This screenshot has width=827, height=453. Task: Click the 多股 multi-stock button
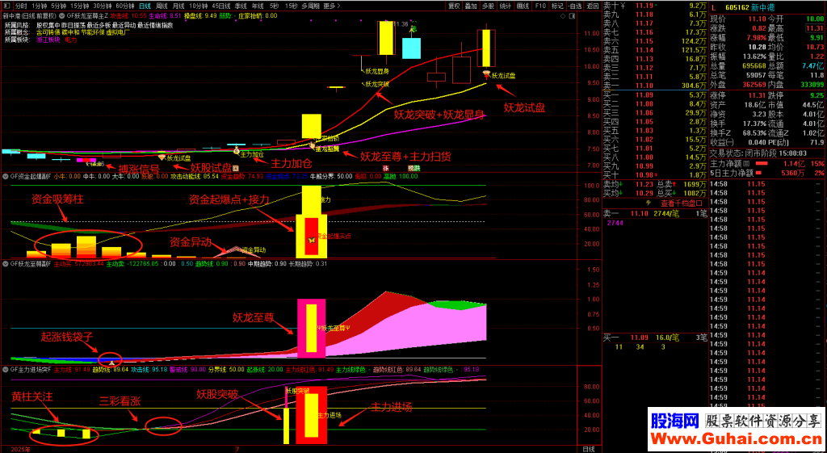click(x=488, y=6)
